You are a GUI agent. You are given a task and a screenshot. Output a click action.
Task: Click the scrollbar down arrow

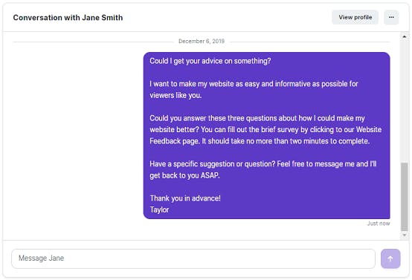405,235
